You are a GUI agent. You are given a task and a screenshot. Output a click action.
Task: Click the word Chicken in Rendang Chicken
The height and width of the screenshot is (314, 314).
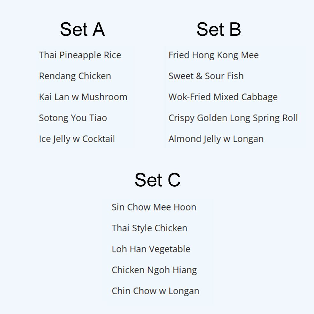tap(94, 76)
